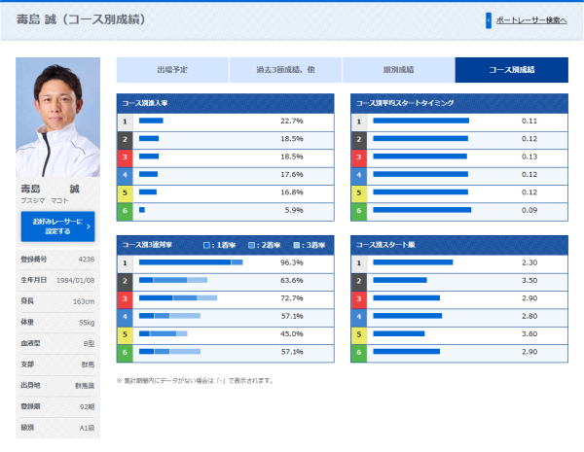Click the course 1 top-three rate bar
This screenshot has height=452, width=584.
(x=191, y=262)
